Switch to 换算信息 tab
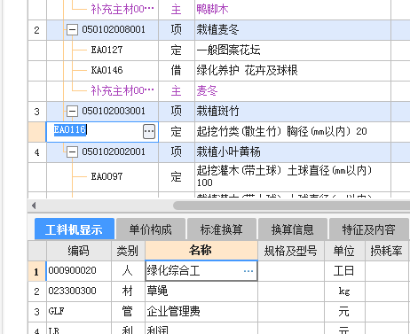Viewport: 410px width, 334px height. tap(293, 229)
